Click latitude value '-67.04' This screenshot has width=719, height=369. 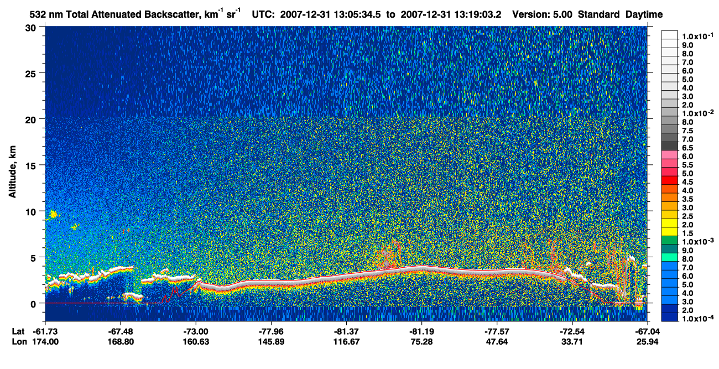point(647,331)
